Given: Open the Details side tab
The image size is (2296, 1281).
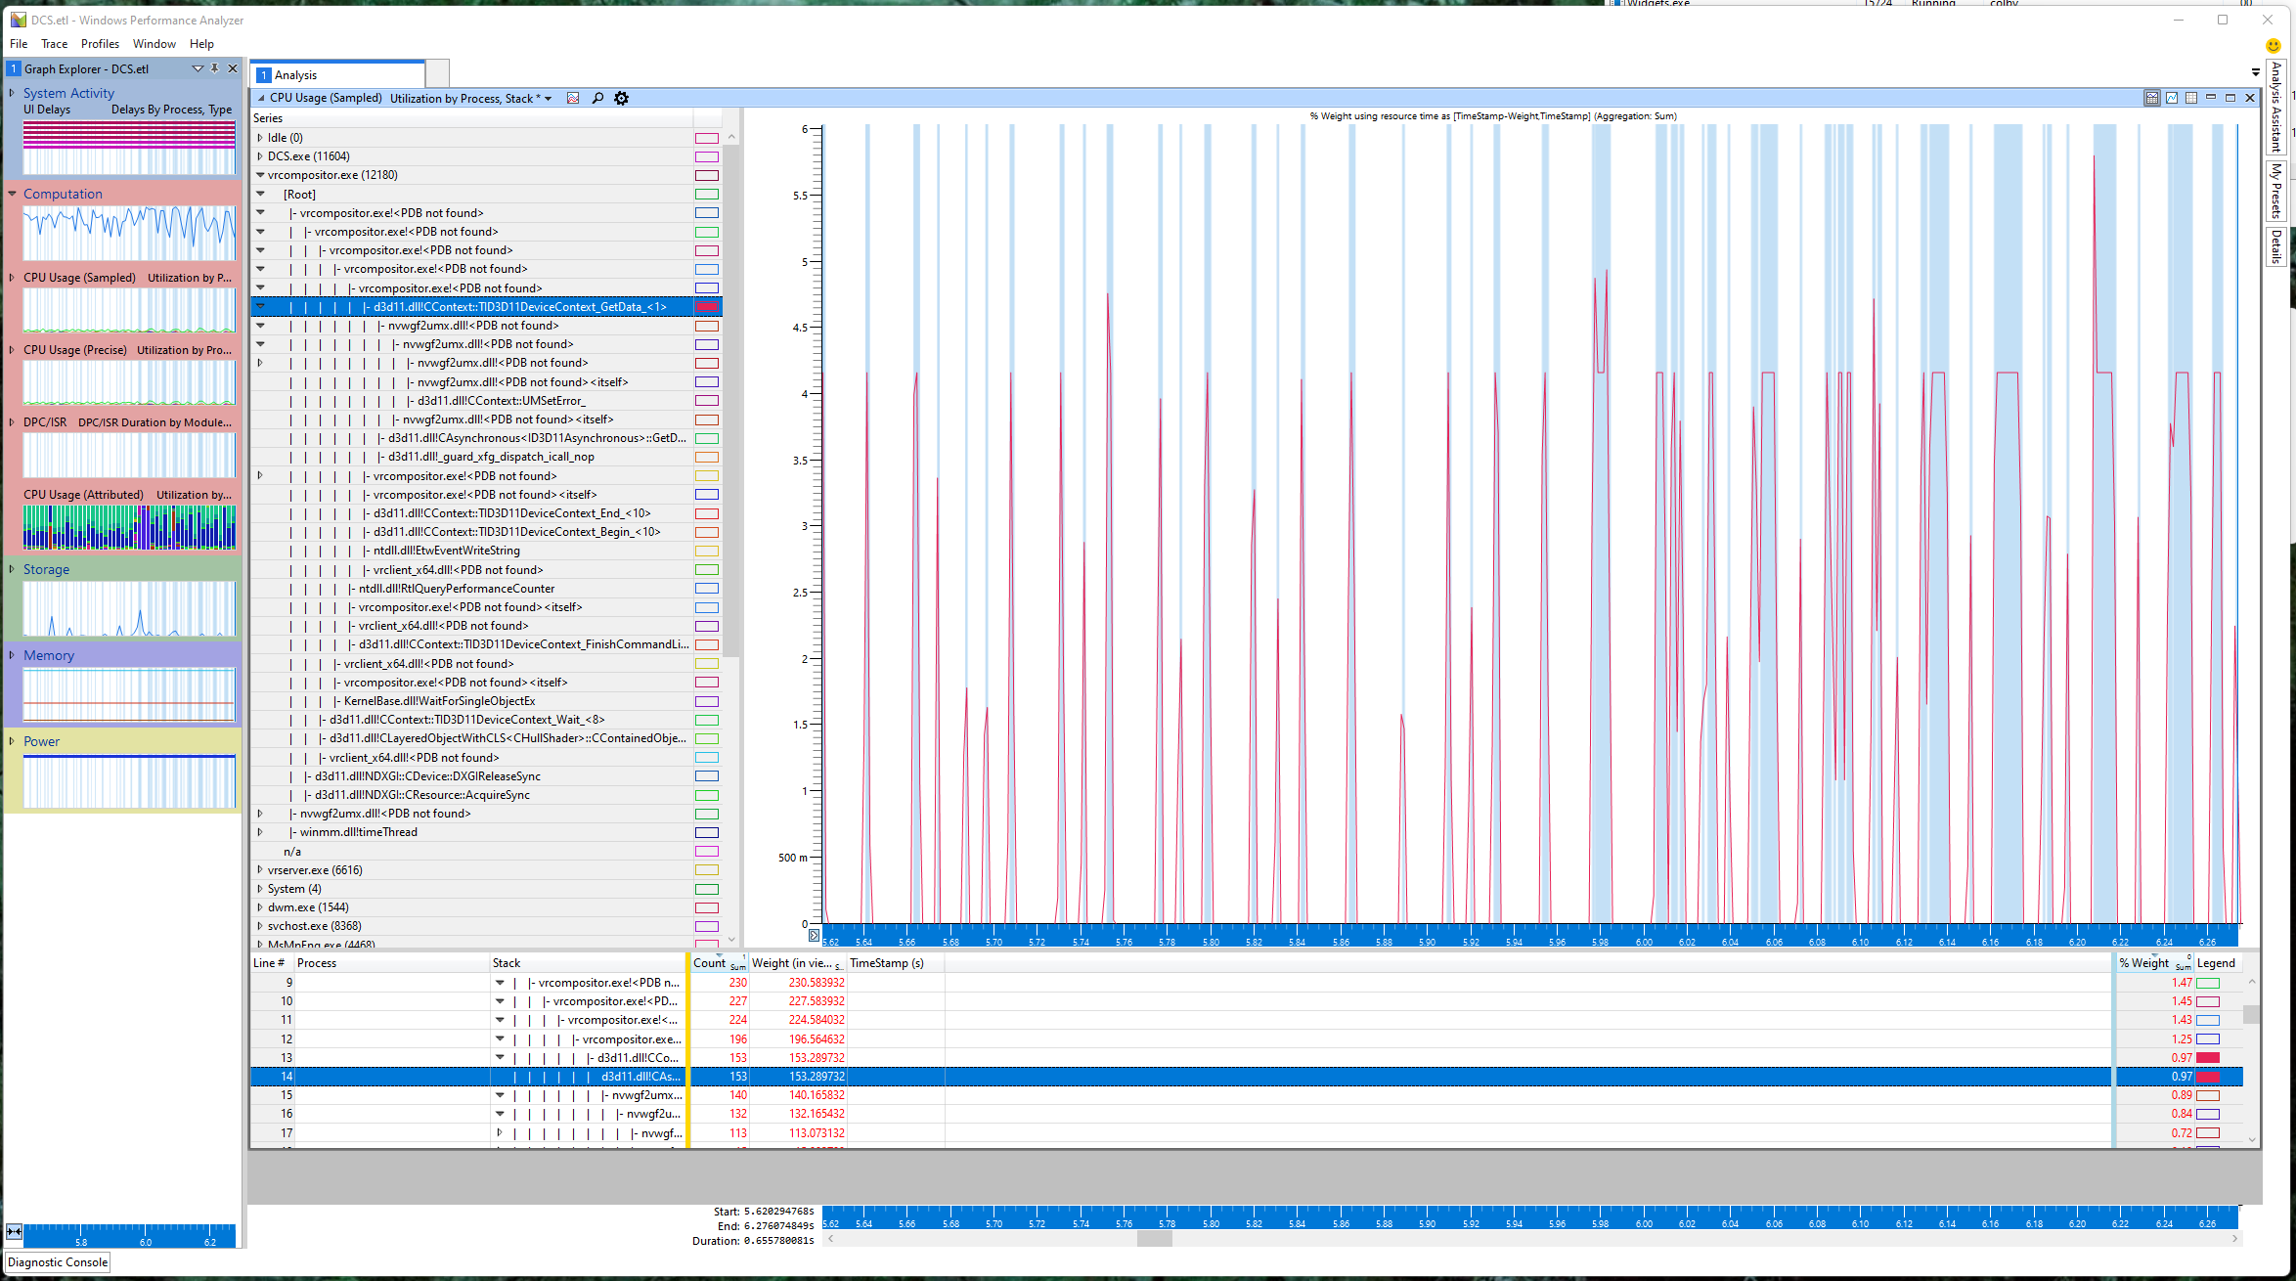Looking at the screenshot, I should (2276, 246).
